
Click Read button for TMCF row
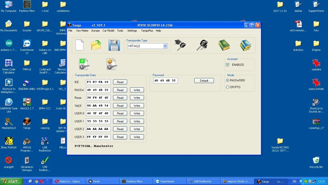point(120,106)
